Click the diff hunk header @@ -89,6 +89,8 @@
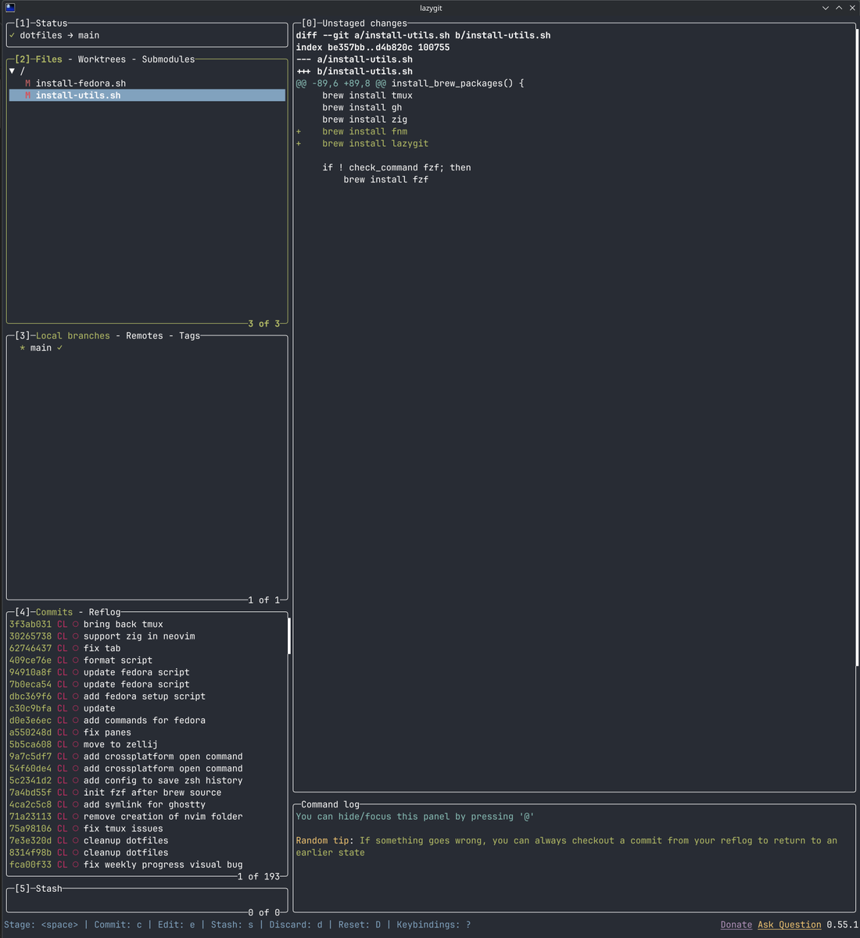This screenshot has height=938, width=860. (x=341, y=84)
